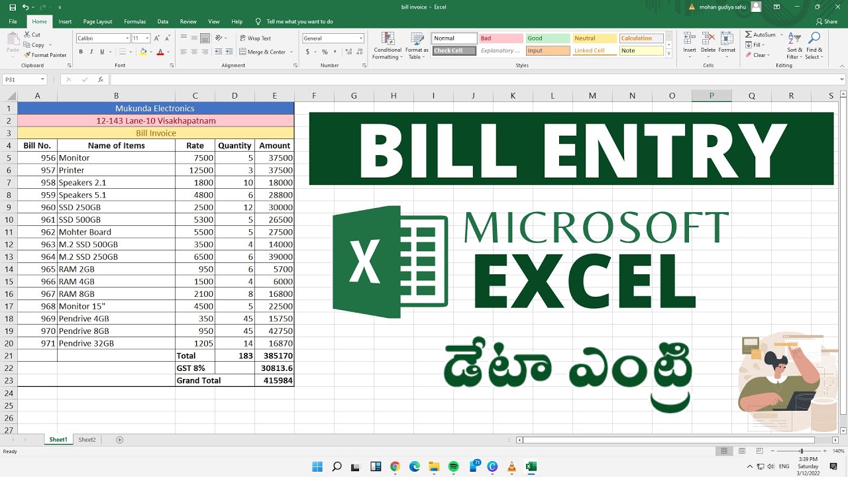Click Decrease Decimal icon
The width and height of the screenshot is (848, 477).
358,52
